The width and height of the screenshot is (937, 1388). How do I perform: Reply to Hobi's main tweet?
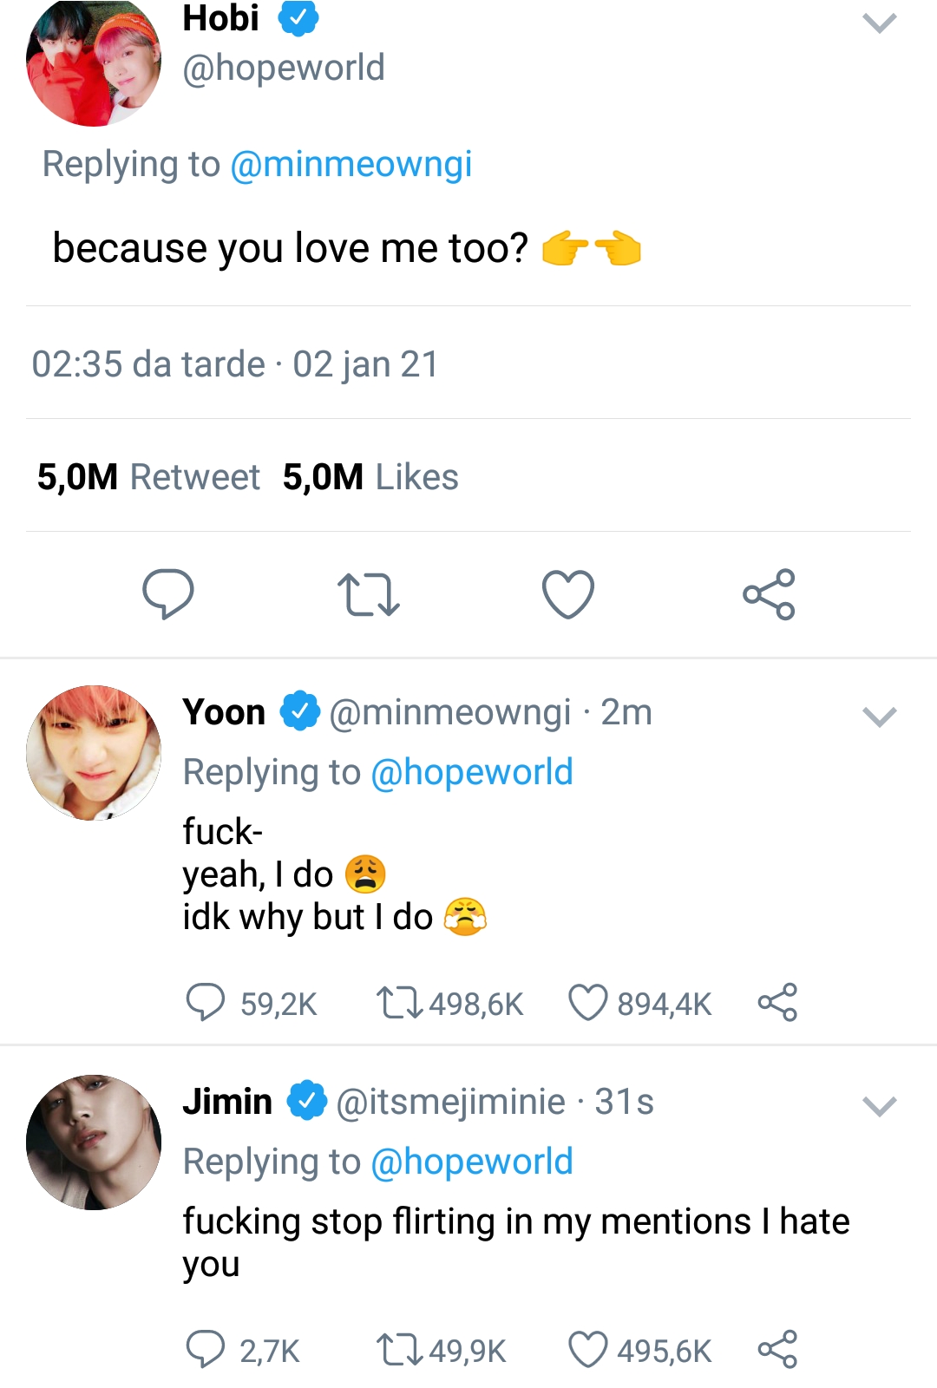pos(167,594)
